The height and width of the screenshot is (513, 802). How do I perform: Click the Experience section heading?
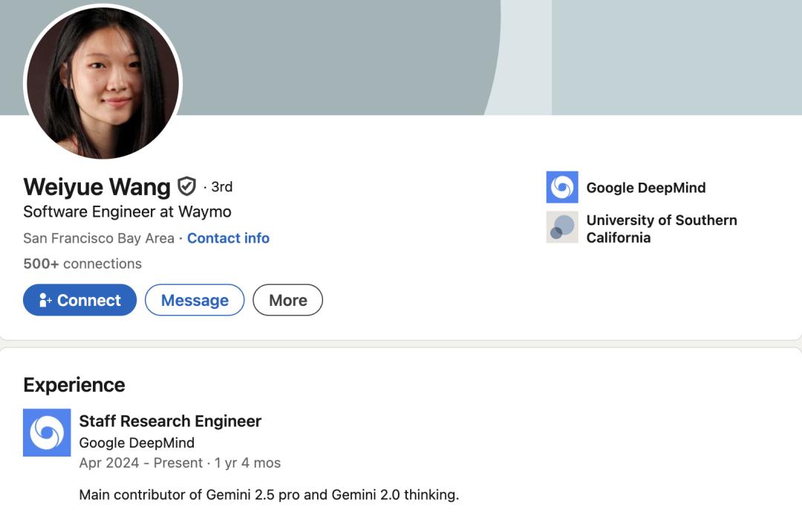(74, 385)
